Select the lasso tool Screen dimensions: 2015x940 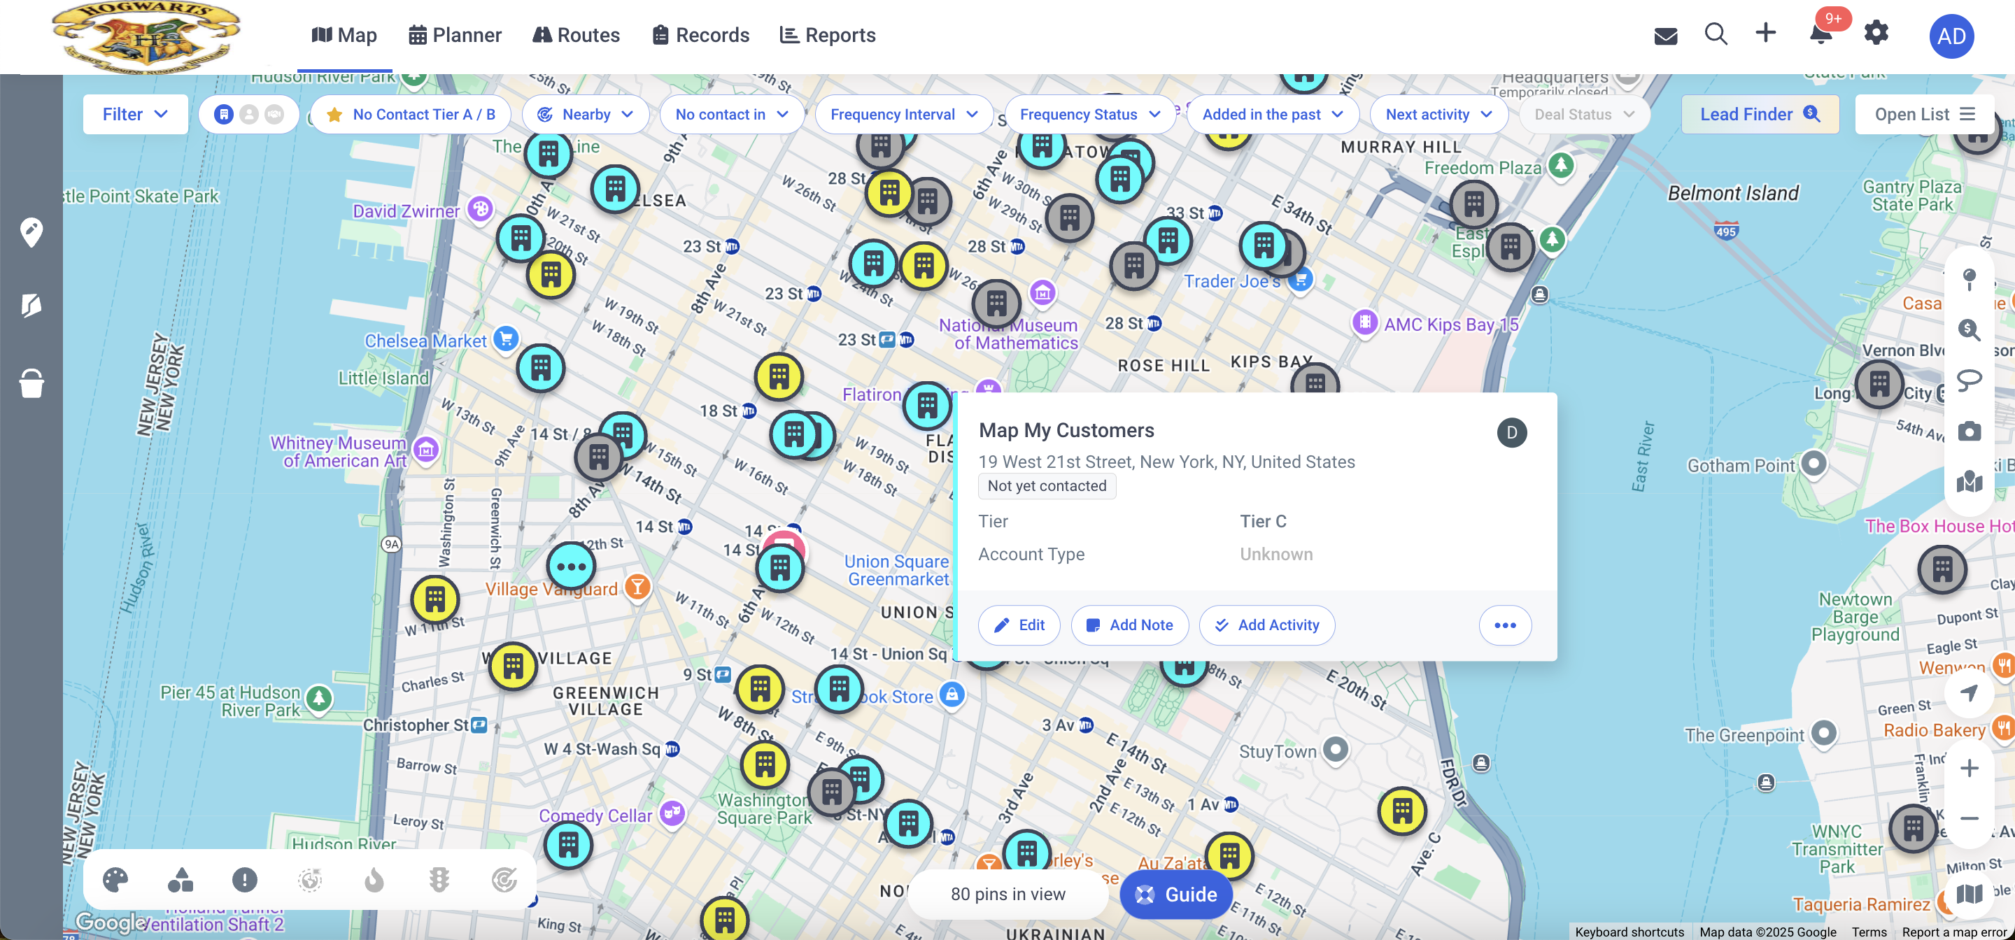coord(1969,381)
